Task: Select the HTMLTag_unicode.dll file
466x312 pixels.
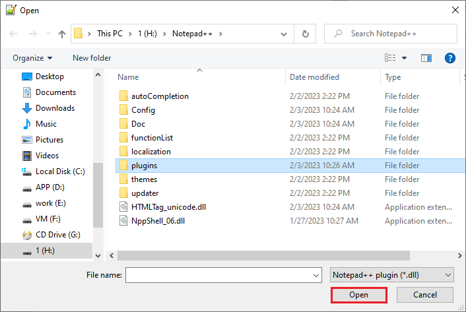Action: (168, 207)
